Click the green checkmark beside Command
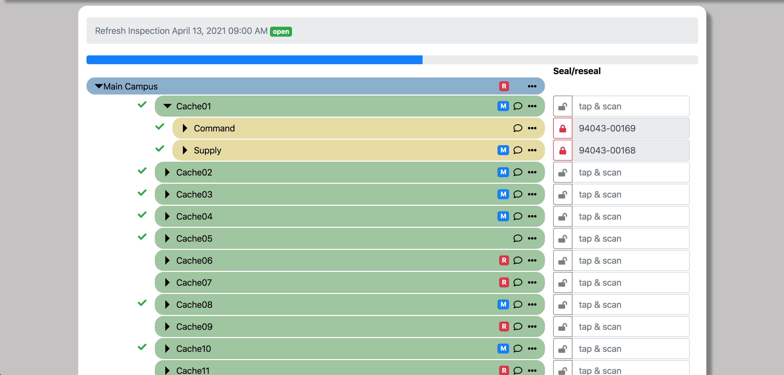The width and height of the screenshot is (784, 375). 159,127
